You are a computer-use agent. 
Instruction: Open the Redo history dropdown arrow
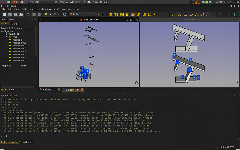click(x=59, y=14)
